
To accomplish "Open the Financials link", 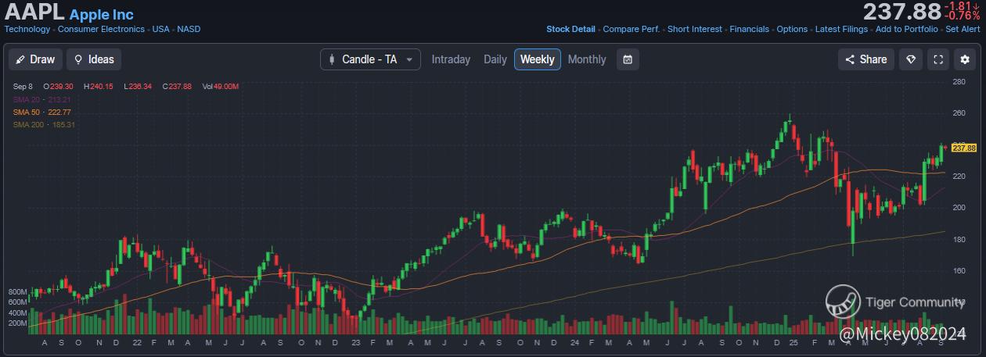I will point(749,29).
